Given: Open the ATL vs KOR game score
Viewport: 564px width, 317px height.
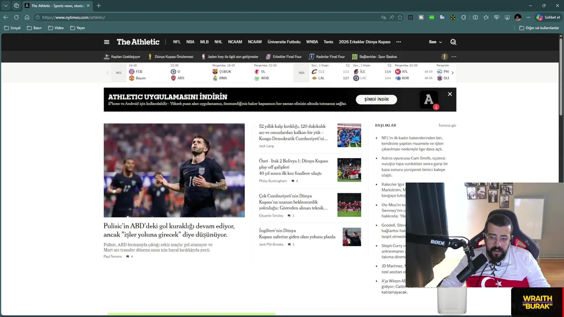Looking at the screenshot, I should click(414, 73).
